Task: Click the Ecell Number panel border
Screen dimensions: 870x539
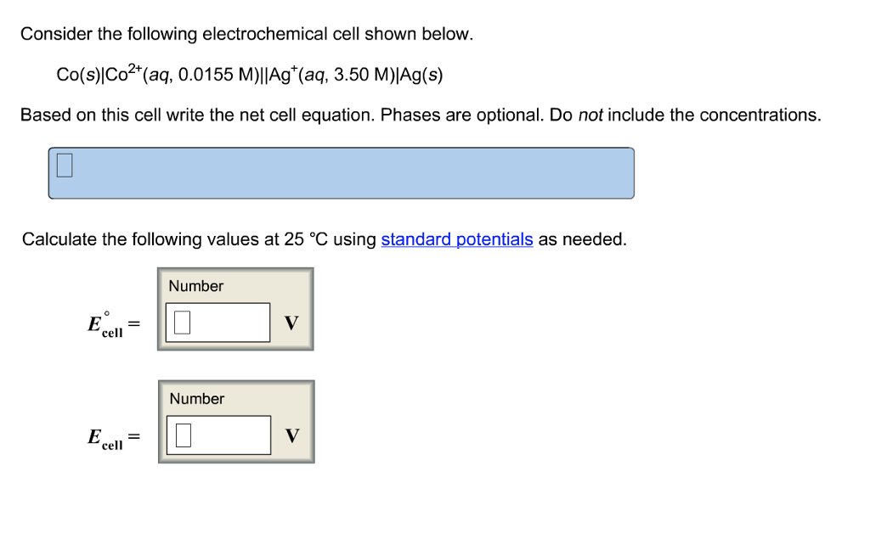Action: click(x=235, y=381)
